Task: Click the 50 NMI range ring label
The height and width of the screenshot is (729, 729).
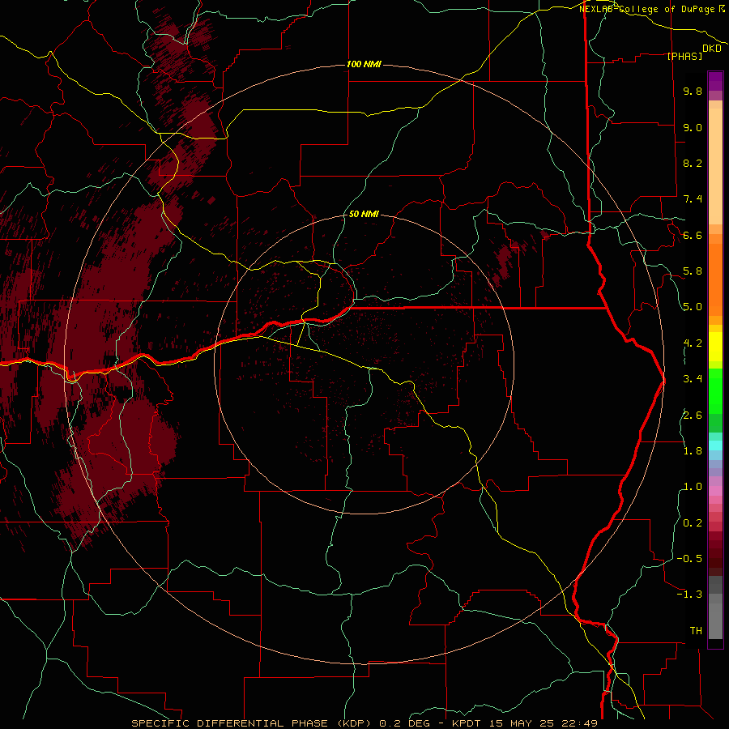Action: click(x=364, y=214)
